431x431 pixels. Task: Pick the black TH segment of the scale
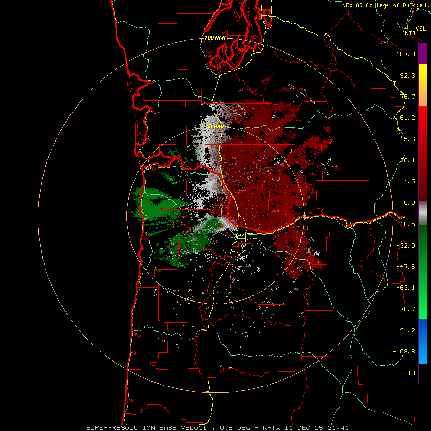pos(423,374)
